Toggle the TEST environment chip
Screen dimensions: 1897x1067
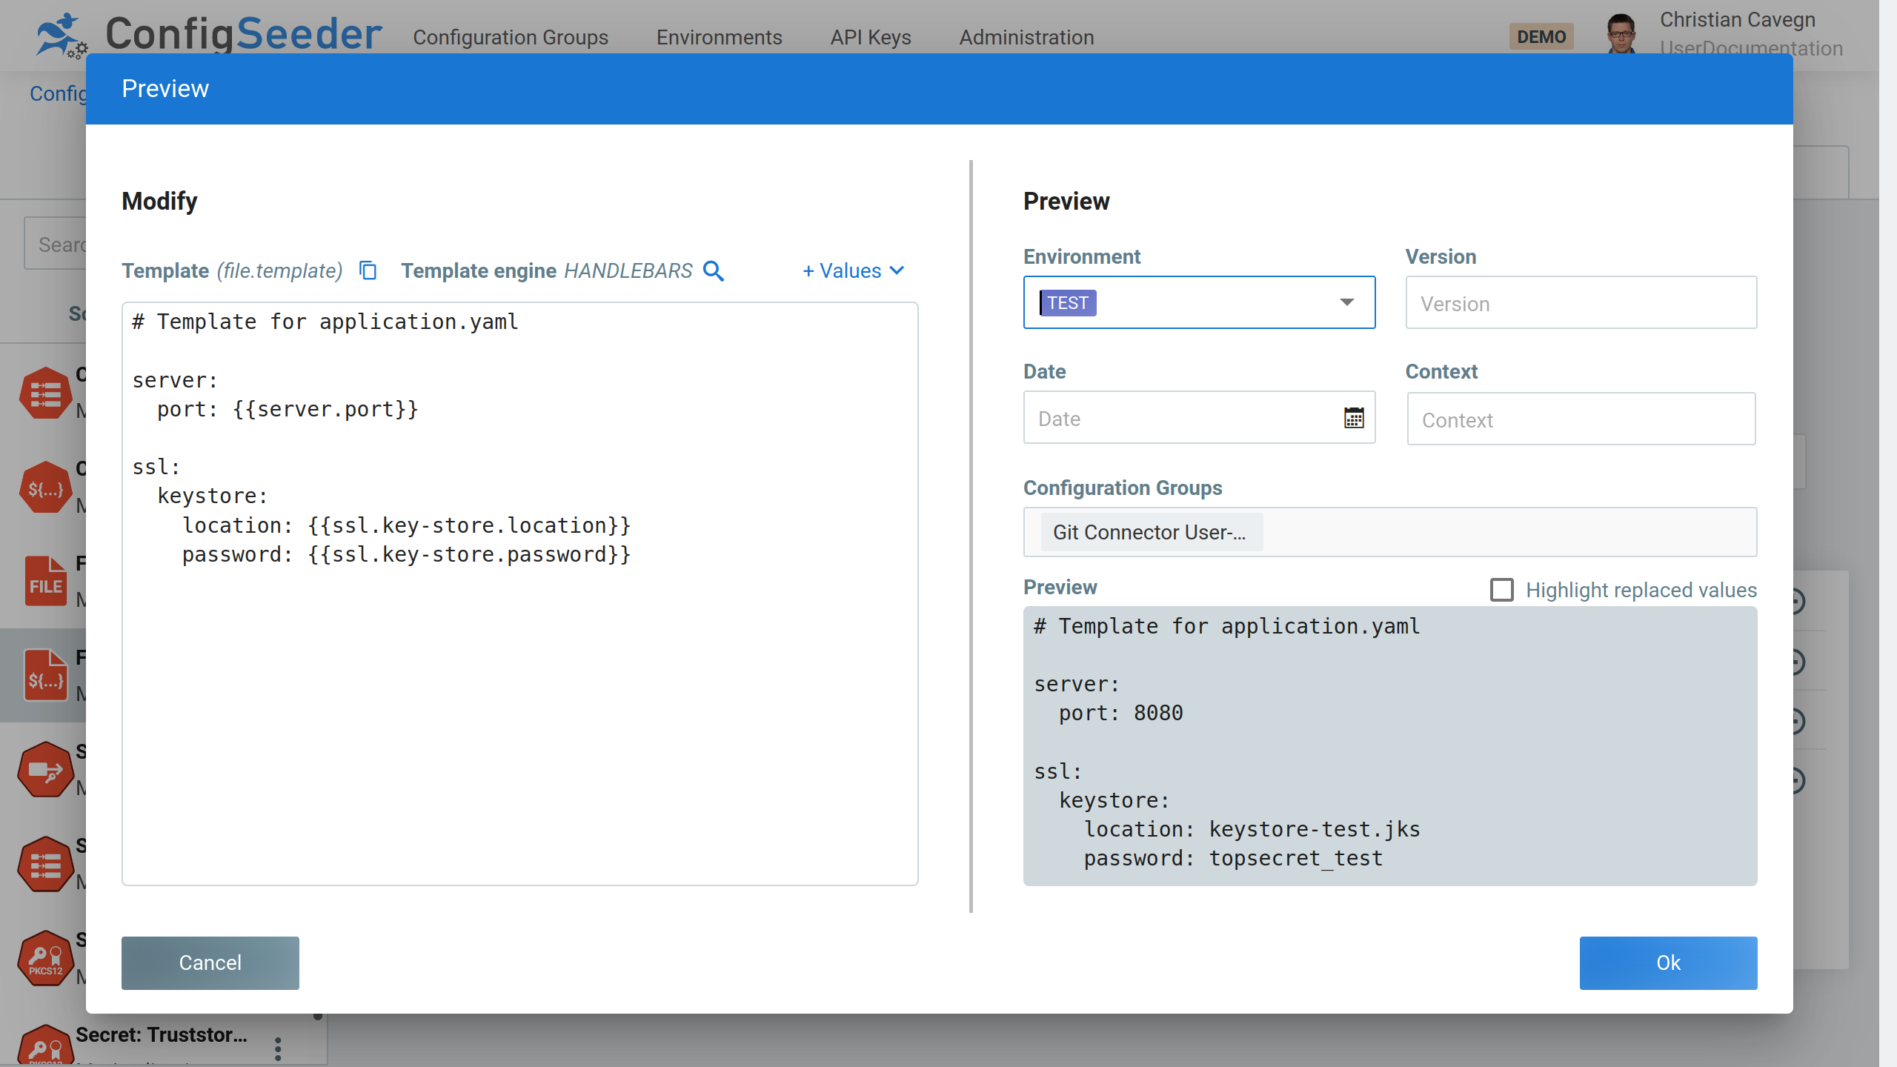pyautogui.click(x=1067, y=302)
